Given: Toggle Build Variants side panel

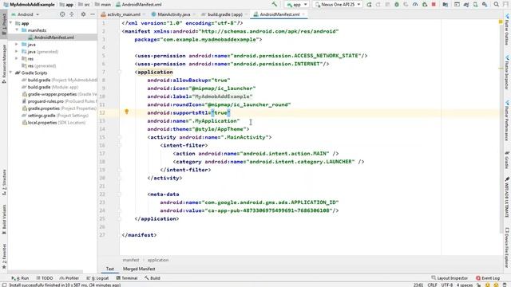Looking at the screenshot, I should tap(4, 219).
